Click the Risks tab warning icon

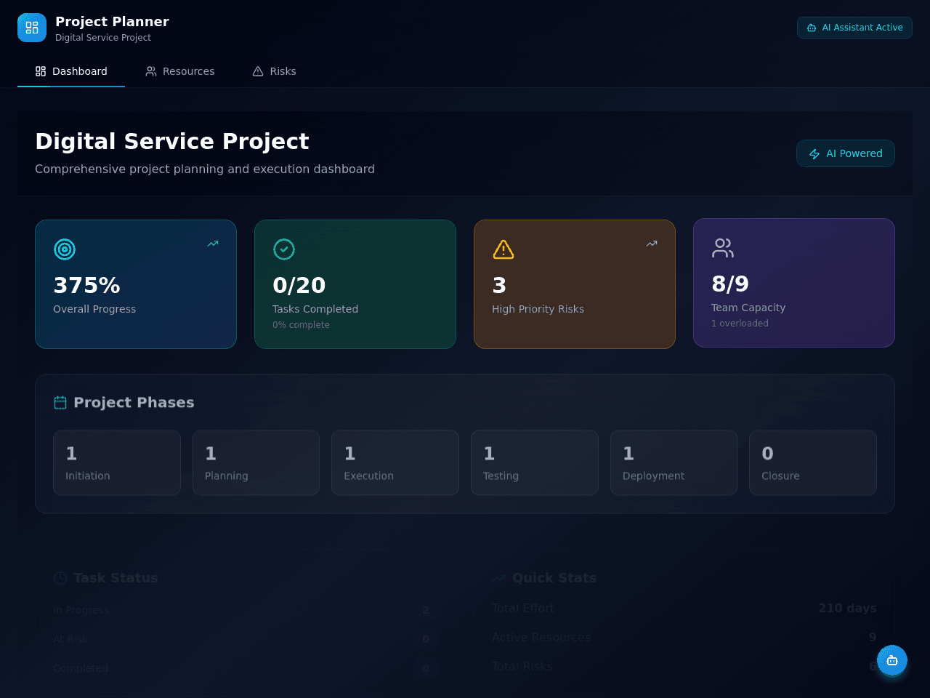coord(258,71)
